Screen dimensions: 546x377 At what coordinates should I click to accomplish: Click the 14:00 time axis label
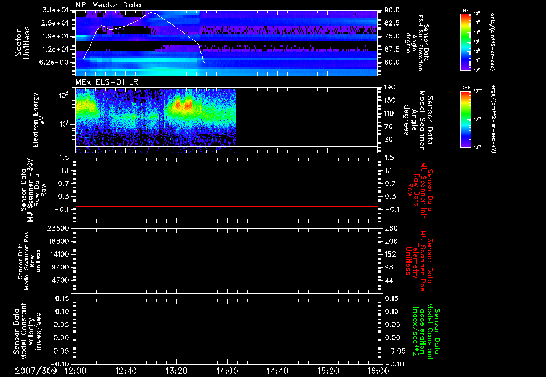point(227,371)
